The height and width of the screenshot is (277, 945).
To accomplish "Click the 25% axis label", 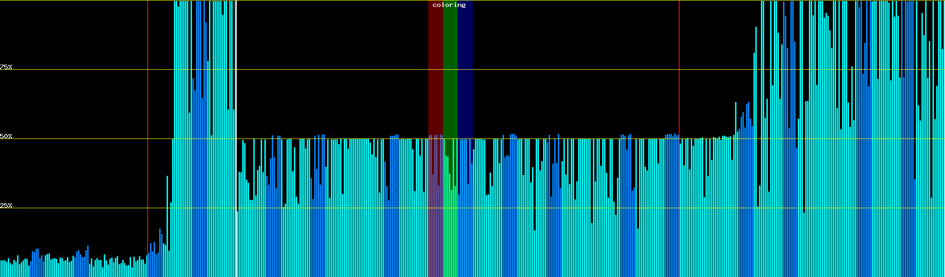I will (x=6, y=205).
